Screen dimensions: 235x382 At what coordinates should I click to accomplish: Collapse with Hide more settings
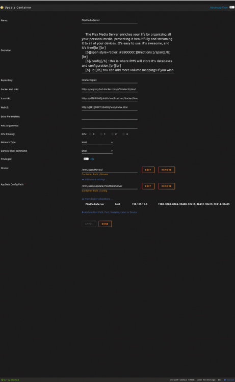click(95, 180)
